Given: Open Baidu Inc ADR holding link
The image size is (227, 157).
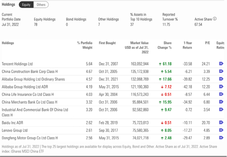Looking at the screenshot, I should (x=13, y=123).
